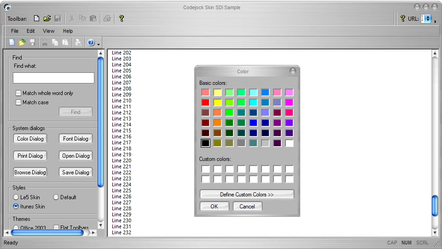This screenshot has width=442, height=249.
Task: Click left panel scroll up arrow
Action: pos(101,53)
